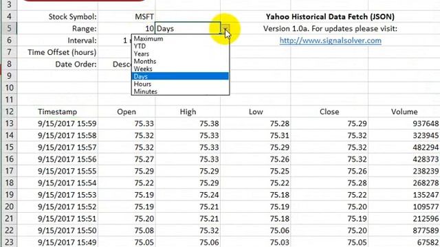The height and width of the screenshot is (247, 440).
Task: Click the Close value 75.28
Action: (329, 183)
